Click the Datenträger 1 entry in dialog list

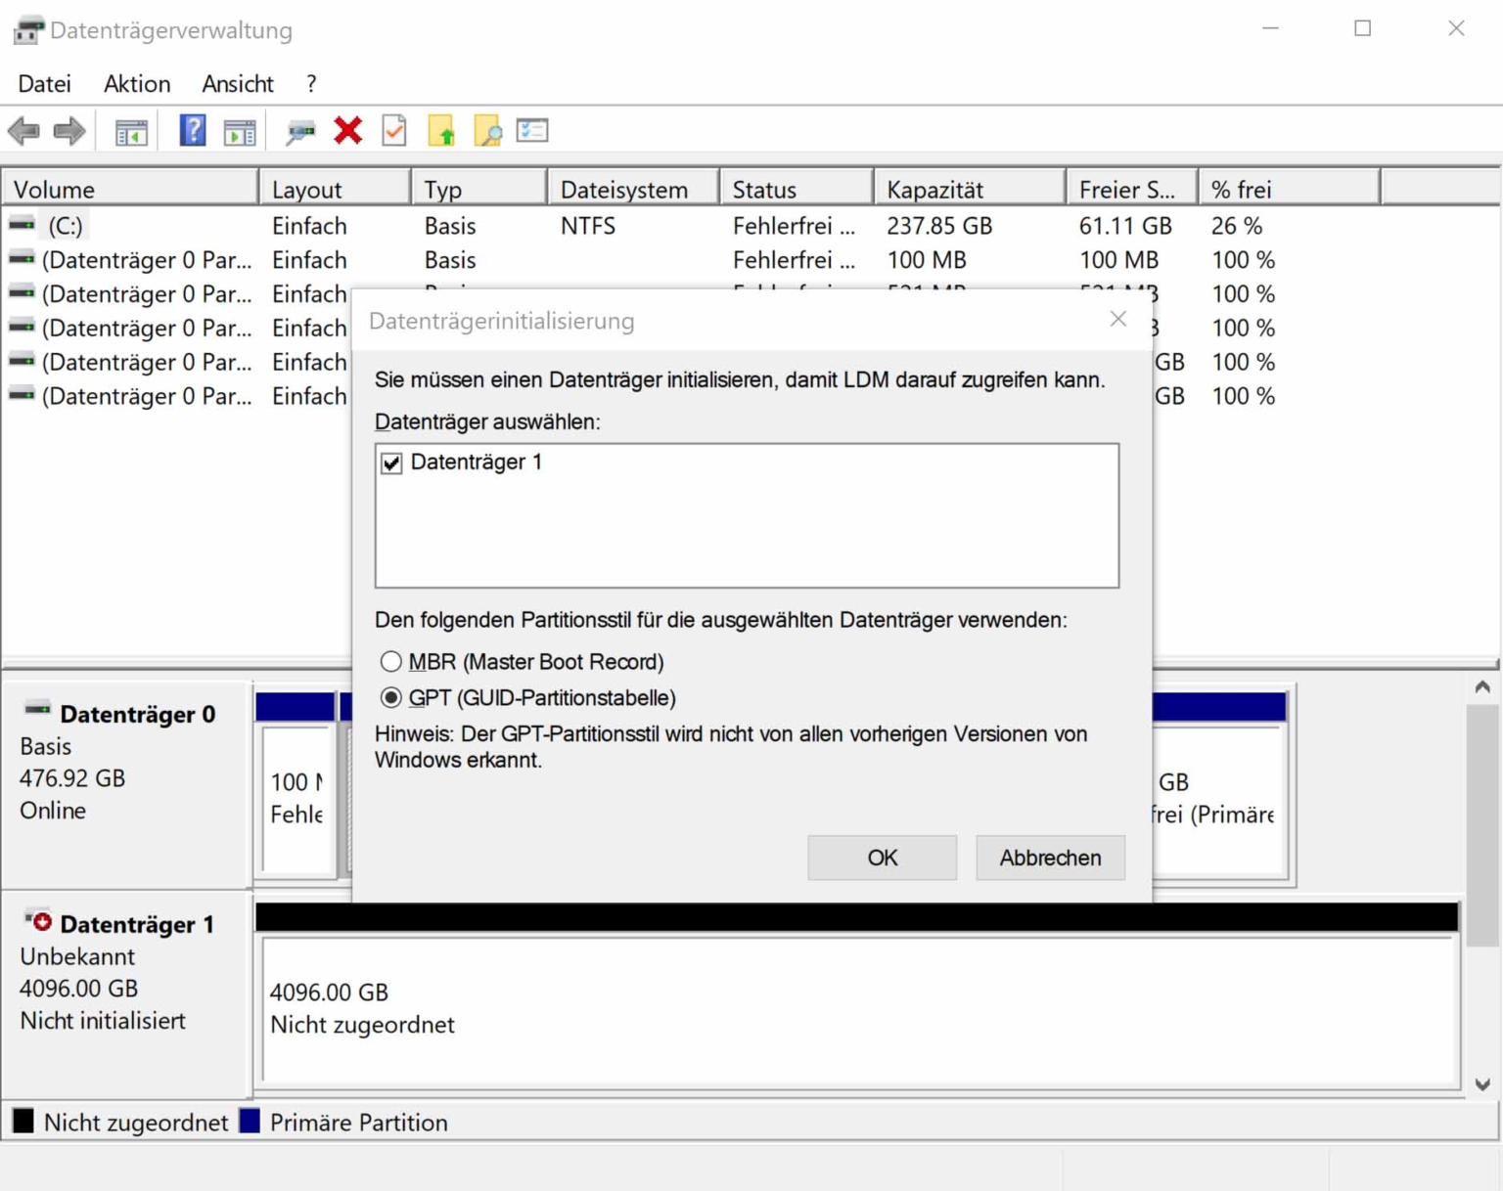476,463
